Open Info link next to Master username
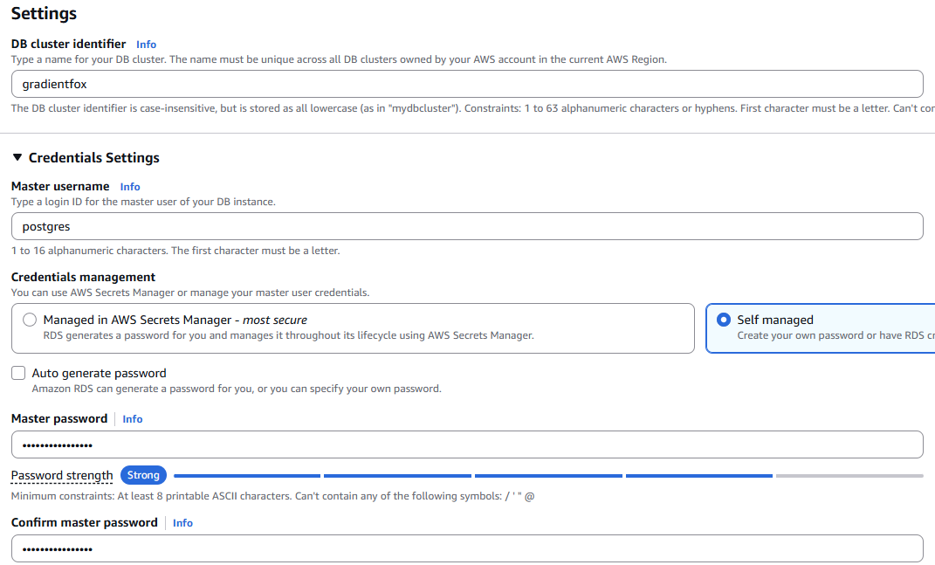Screen dimensions: 935x565 (130, 186)
